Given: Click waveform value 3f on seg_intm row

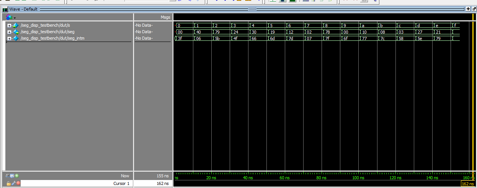Looking at the screenshot, I should (x=180, y=39).
